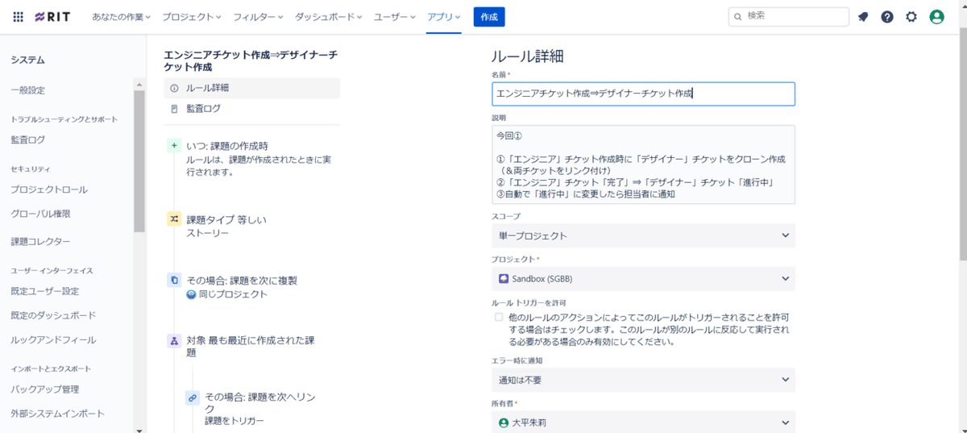This screenshot has width=967, height=433.
Task: Click the left sidebar scrollbar
Action: 139,161
